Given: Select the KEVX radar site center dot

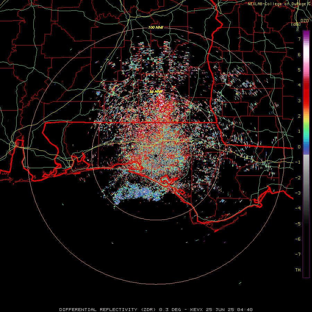Looking at the screenshot, I should tap(156, 156).
